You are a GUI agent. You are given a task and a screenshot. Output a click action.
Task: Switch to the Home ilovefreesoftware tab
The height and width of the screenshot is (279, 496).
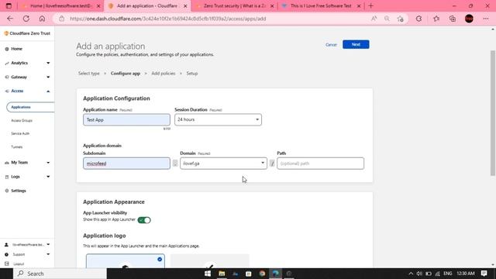(60, 6)
